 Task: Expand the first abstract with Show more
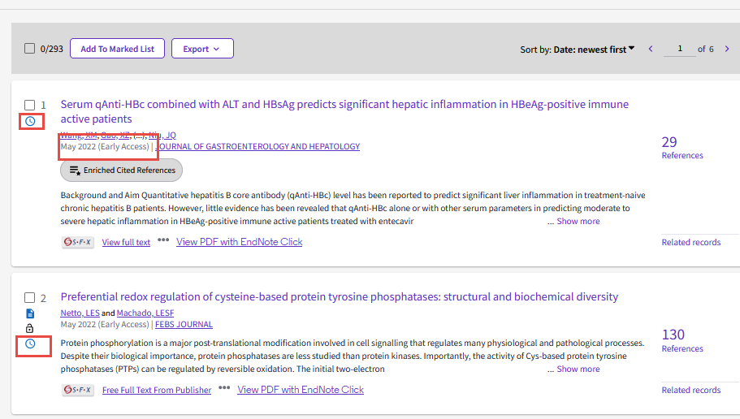tap(578, 221)
